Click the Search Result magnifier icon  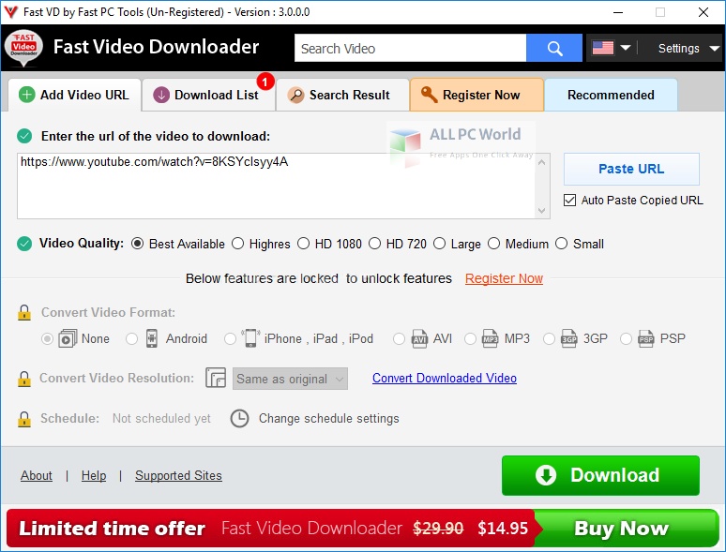tap(295, 95)
